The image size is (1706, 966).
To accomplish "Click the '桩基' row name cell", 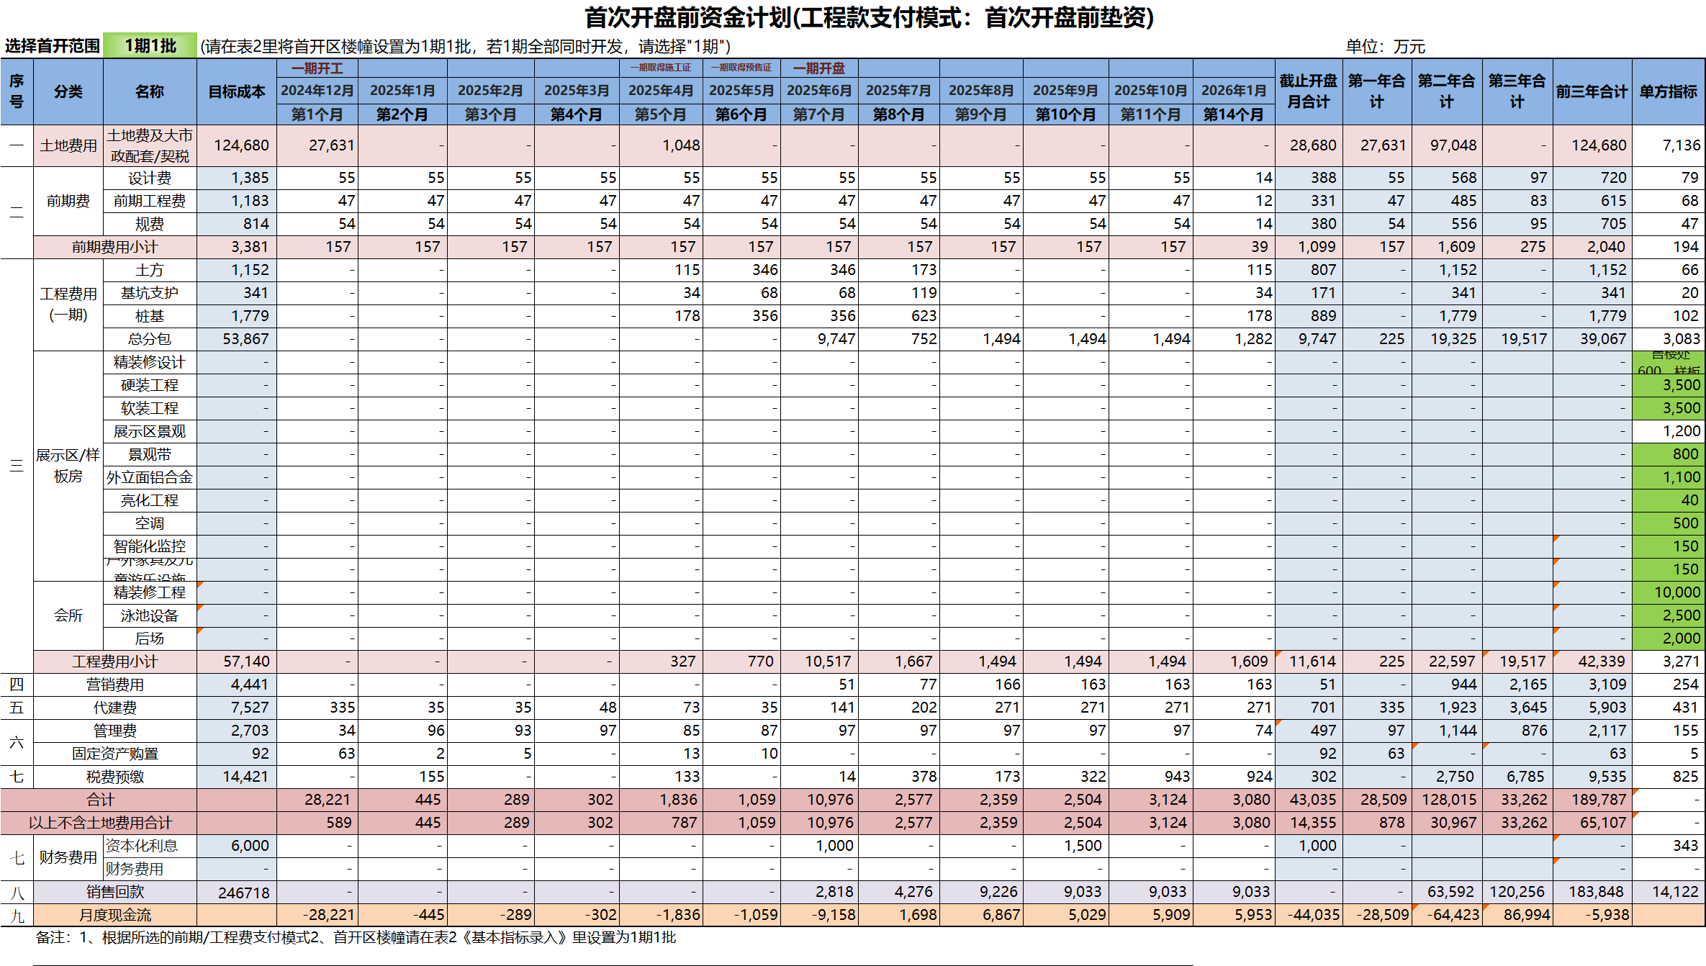I will coord(150,316).
